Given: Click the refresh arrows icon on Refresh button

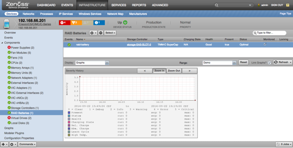Looking at the screenshot, I should [x=276, y=62].
